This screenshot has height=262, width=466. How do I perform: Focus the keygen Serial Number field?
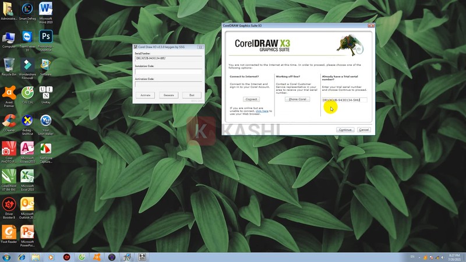168,59
